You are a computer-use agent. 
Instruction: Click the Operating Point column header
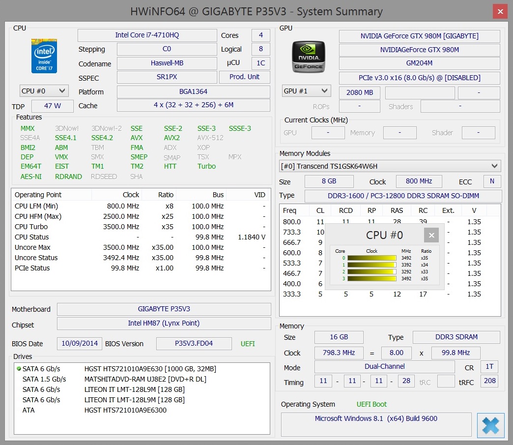52,195
